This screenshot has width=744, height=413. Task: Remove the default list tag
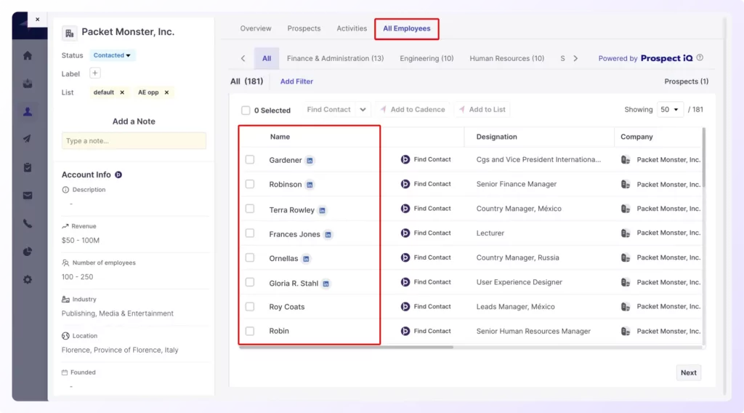pyautogui.click(x=122, y=92)
